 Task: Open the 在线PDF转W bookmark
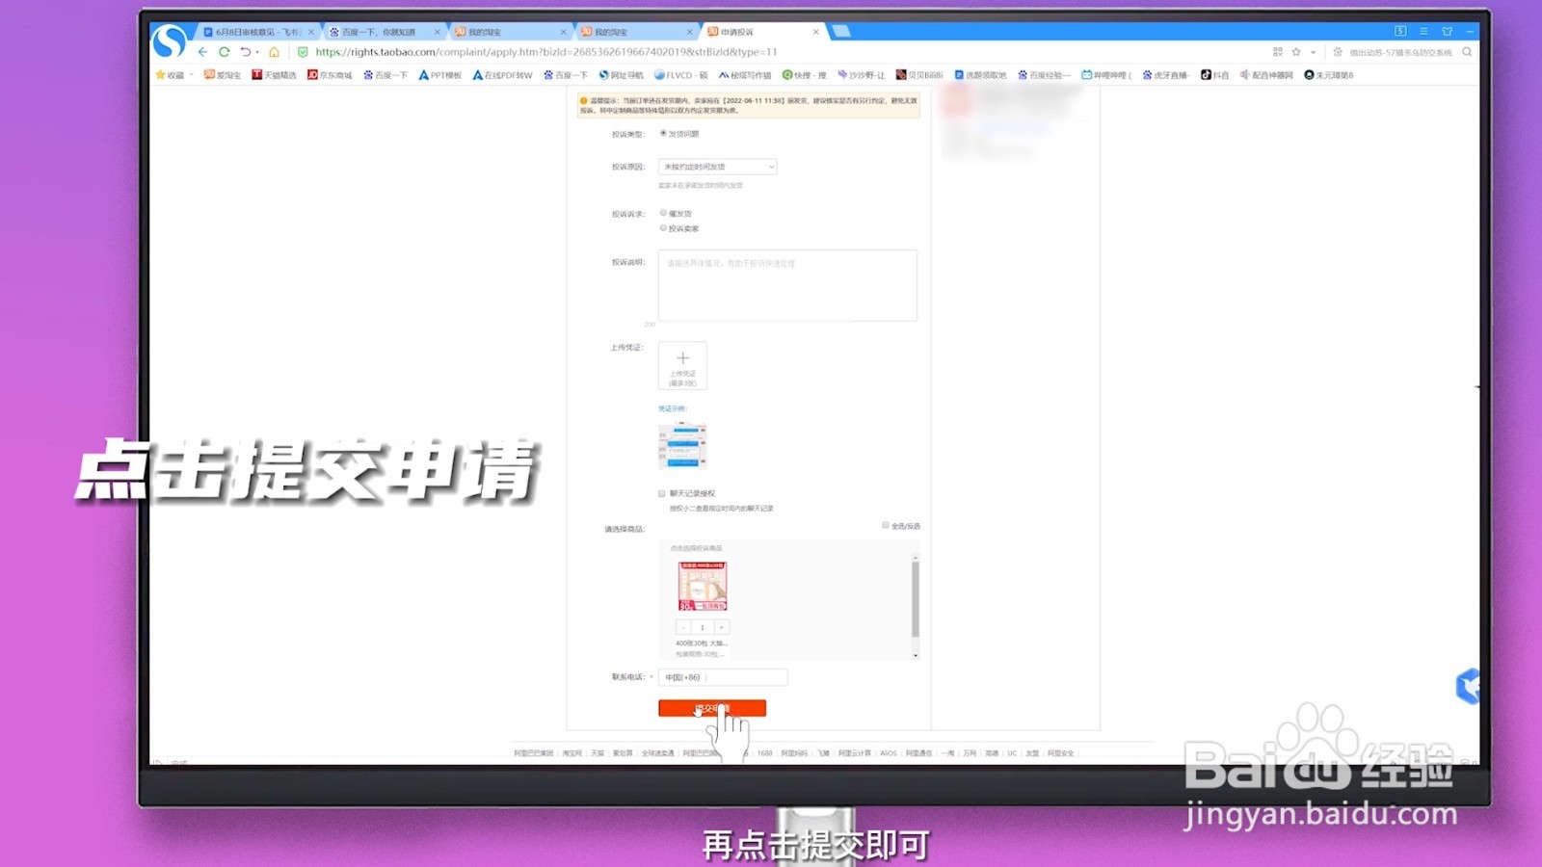pos(502,75)
